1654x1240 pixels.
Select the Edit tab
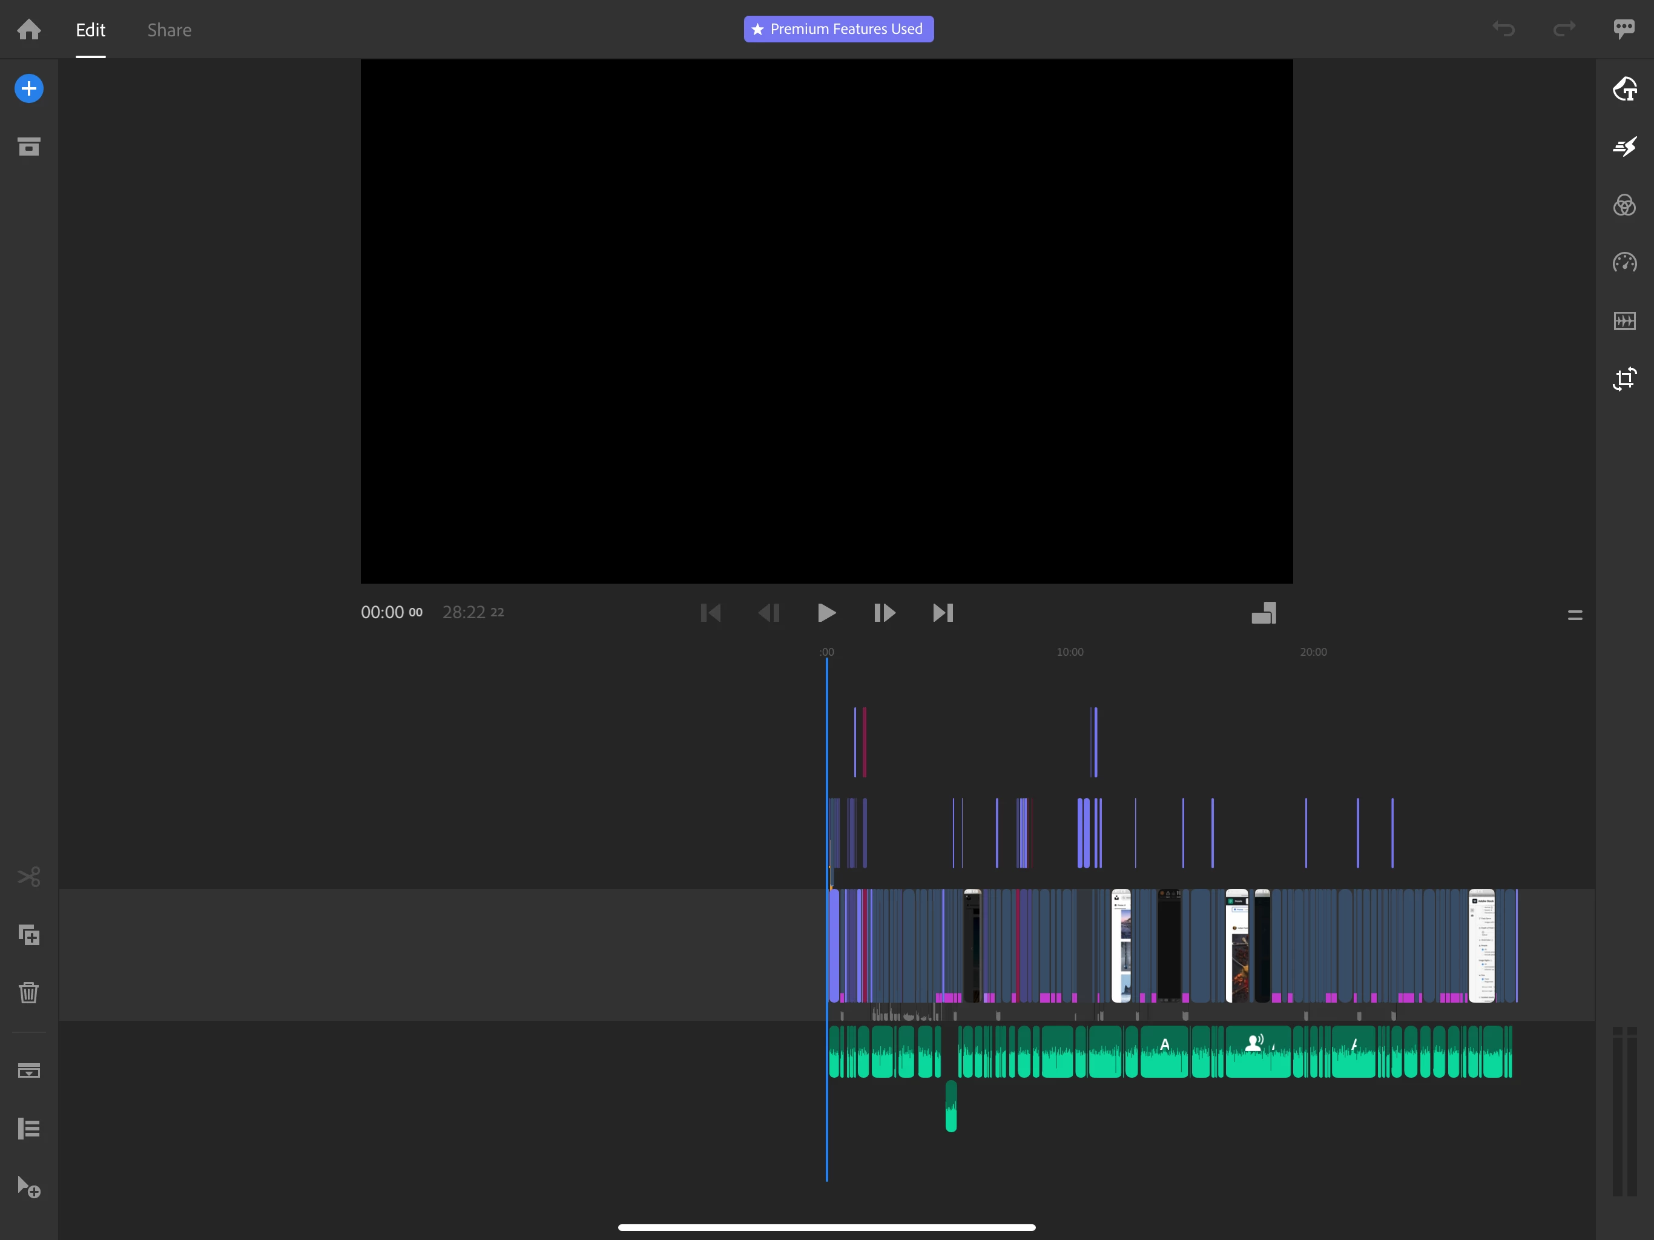click(90, 30)
